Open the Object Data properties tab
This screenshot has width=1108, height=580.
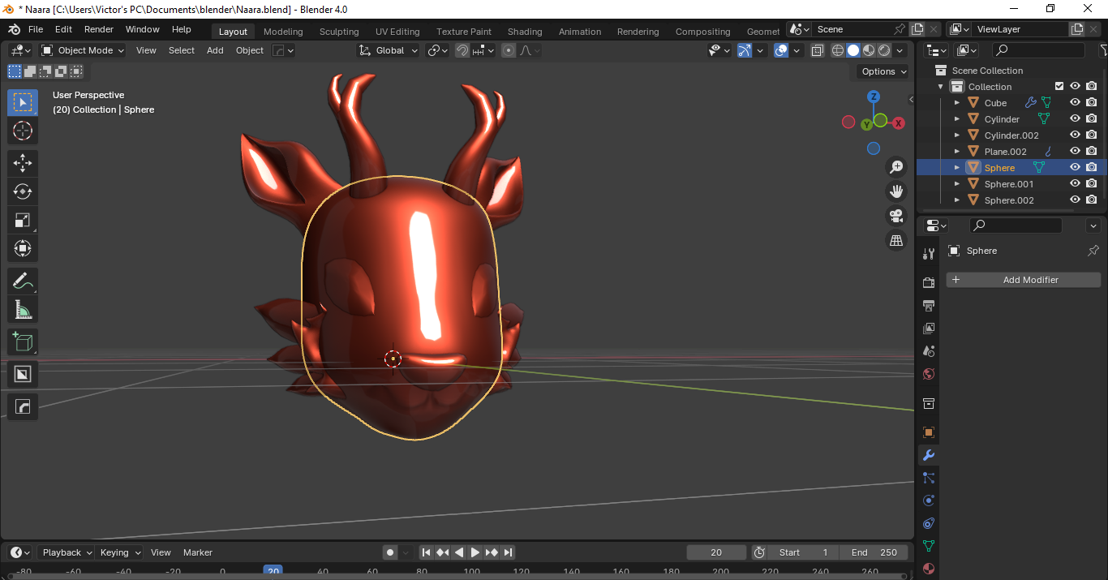coord(929,546)
